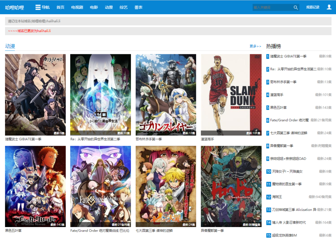Click rank number 1 badge in 热播榜
This screenshot has height=241, width=336.
pyautogui.click(x=268, y=56)
